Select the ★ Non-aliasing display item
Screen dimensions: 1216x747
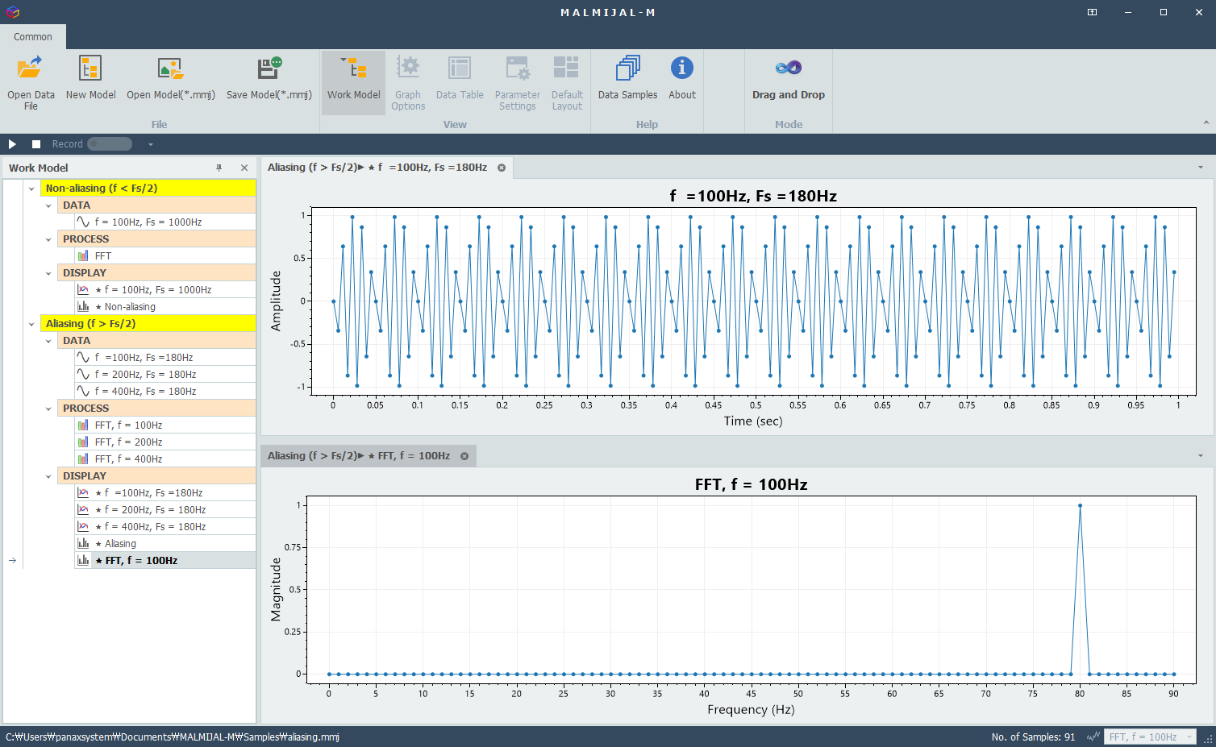pyautogui.click(x=165, y=306)
